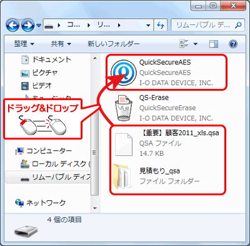Click the drive icon in the address bar

pyautogui.click(x=49, y=26)
